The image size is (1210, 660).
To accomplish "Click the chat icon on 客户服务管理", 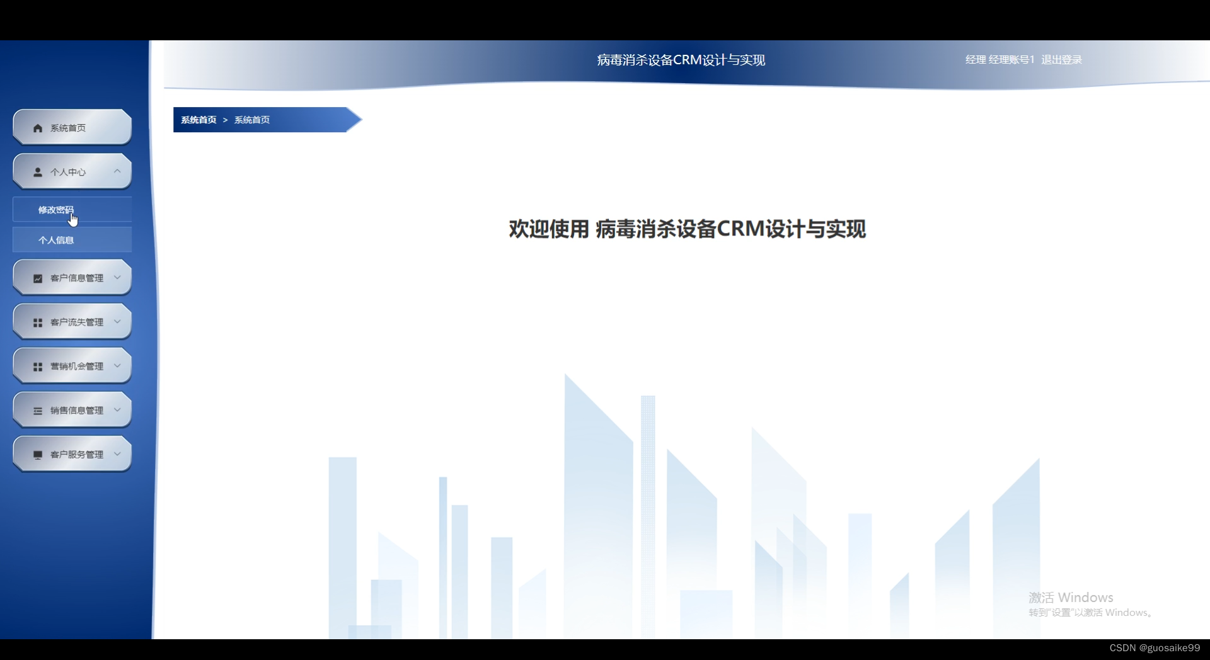I will point(37,453).
